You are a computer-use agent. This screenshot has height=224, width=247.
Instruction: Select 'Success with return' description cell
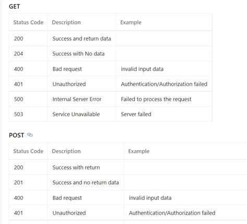pos(76,167)
